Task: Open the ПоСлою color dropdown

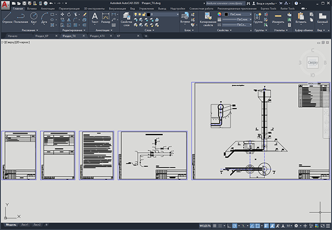Action: (x=238, y=14)
